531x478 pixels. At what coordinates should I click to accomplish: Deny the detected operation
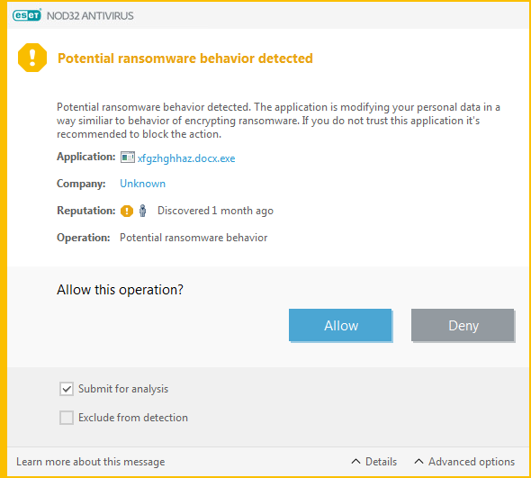click(x=463, y=325)
